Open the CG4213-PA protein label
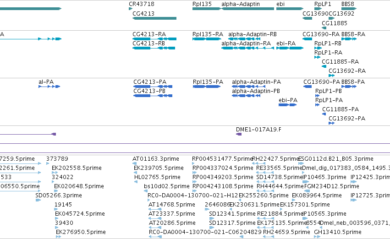This screenshot has height=239, width=390. (x=150, y=82)
